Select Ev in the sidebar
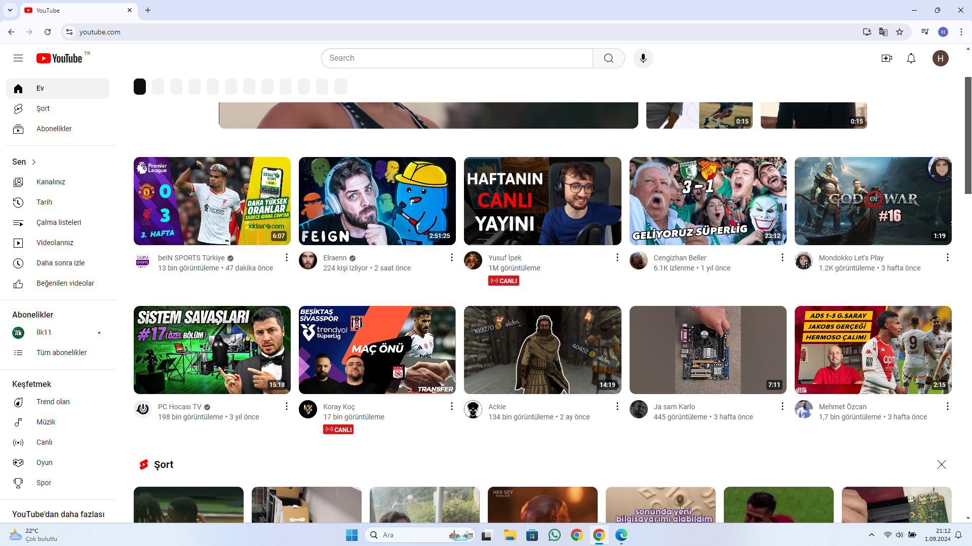The width and height of the screenshot is (972, 546). (58, 88)
